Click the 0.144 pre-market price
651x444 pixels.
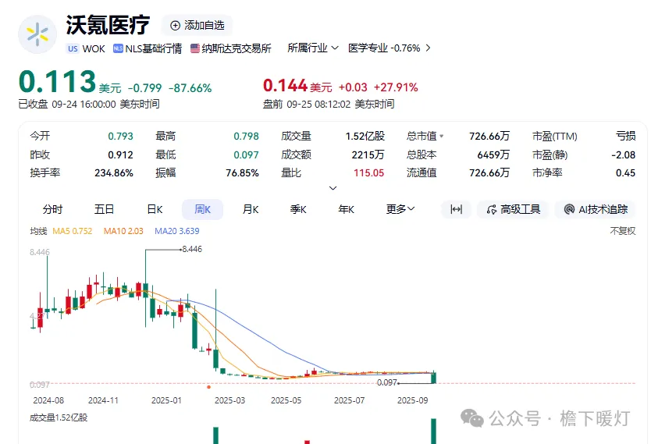pos(285,86)
